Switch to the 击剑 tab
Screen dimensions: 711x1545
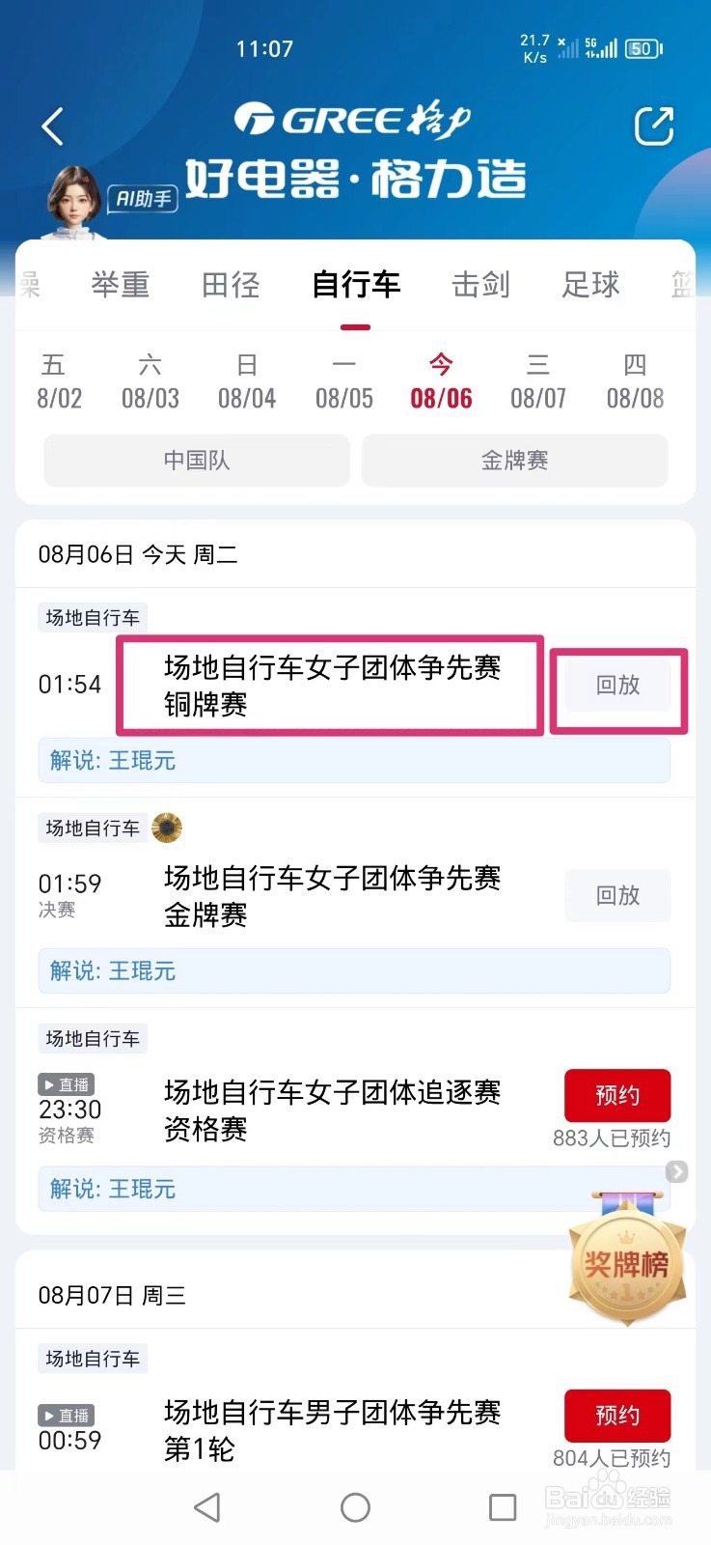480,285
